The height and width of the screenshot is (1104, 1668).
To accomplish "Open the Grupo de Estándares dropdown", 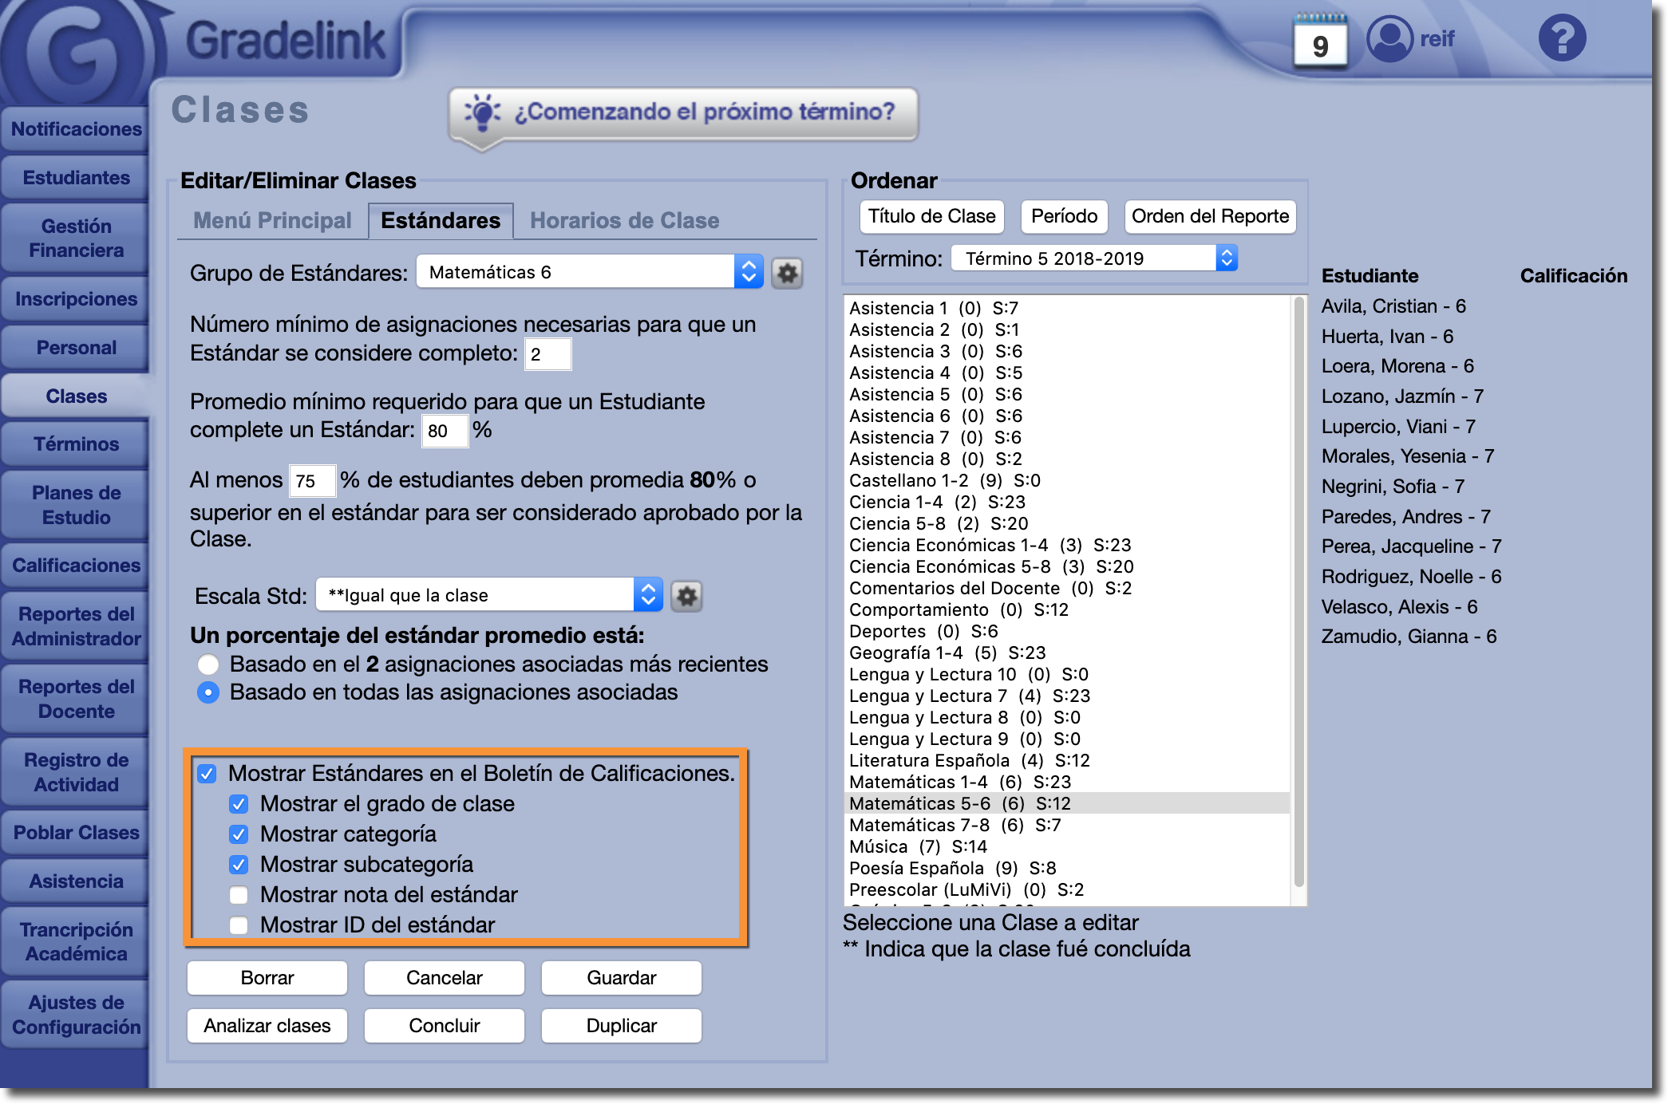I will (x=589, y=273).
